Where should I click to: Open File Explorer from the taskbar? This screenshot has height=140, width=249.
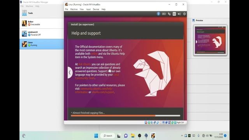tap(133, 136)
